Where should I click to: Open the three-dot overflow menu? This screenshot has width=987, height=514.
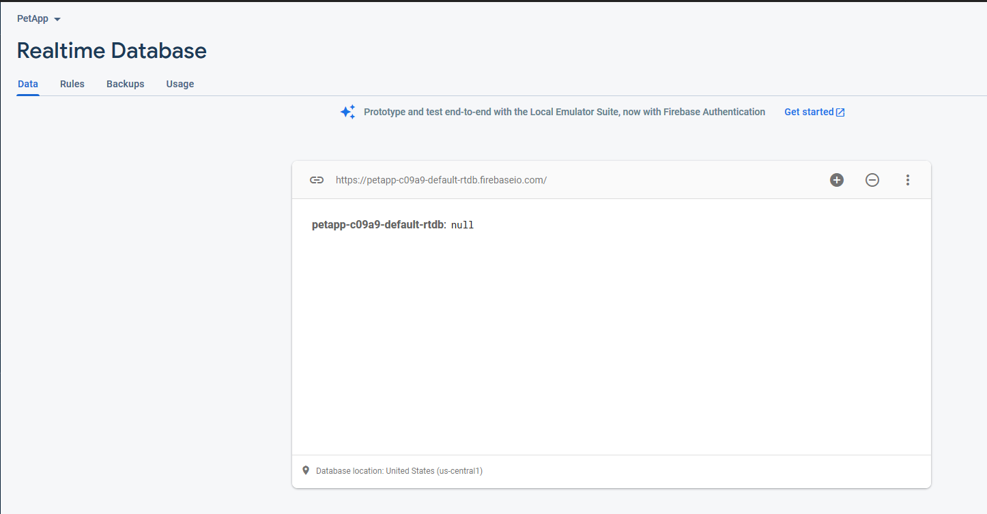click(x=908, y=180)
